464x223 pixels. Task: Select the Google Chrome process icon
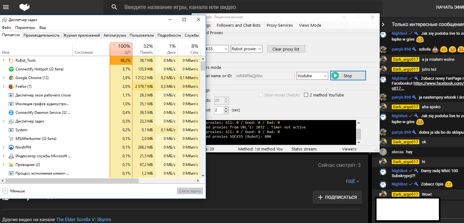point(11,78)
